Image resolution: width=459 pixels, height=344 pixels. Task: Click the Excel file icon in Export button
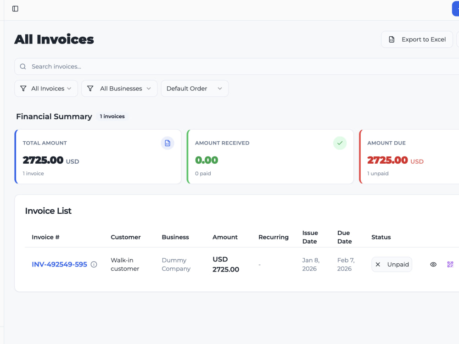(x=392, y=39)
